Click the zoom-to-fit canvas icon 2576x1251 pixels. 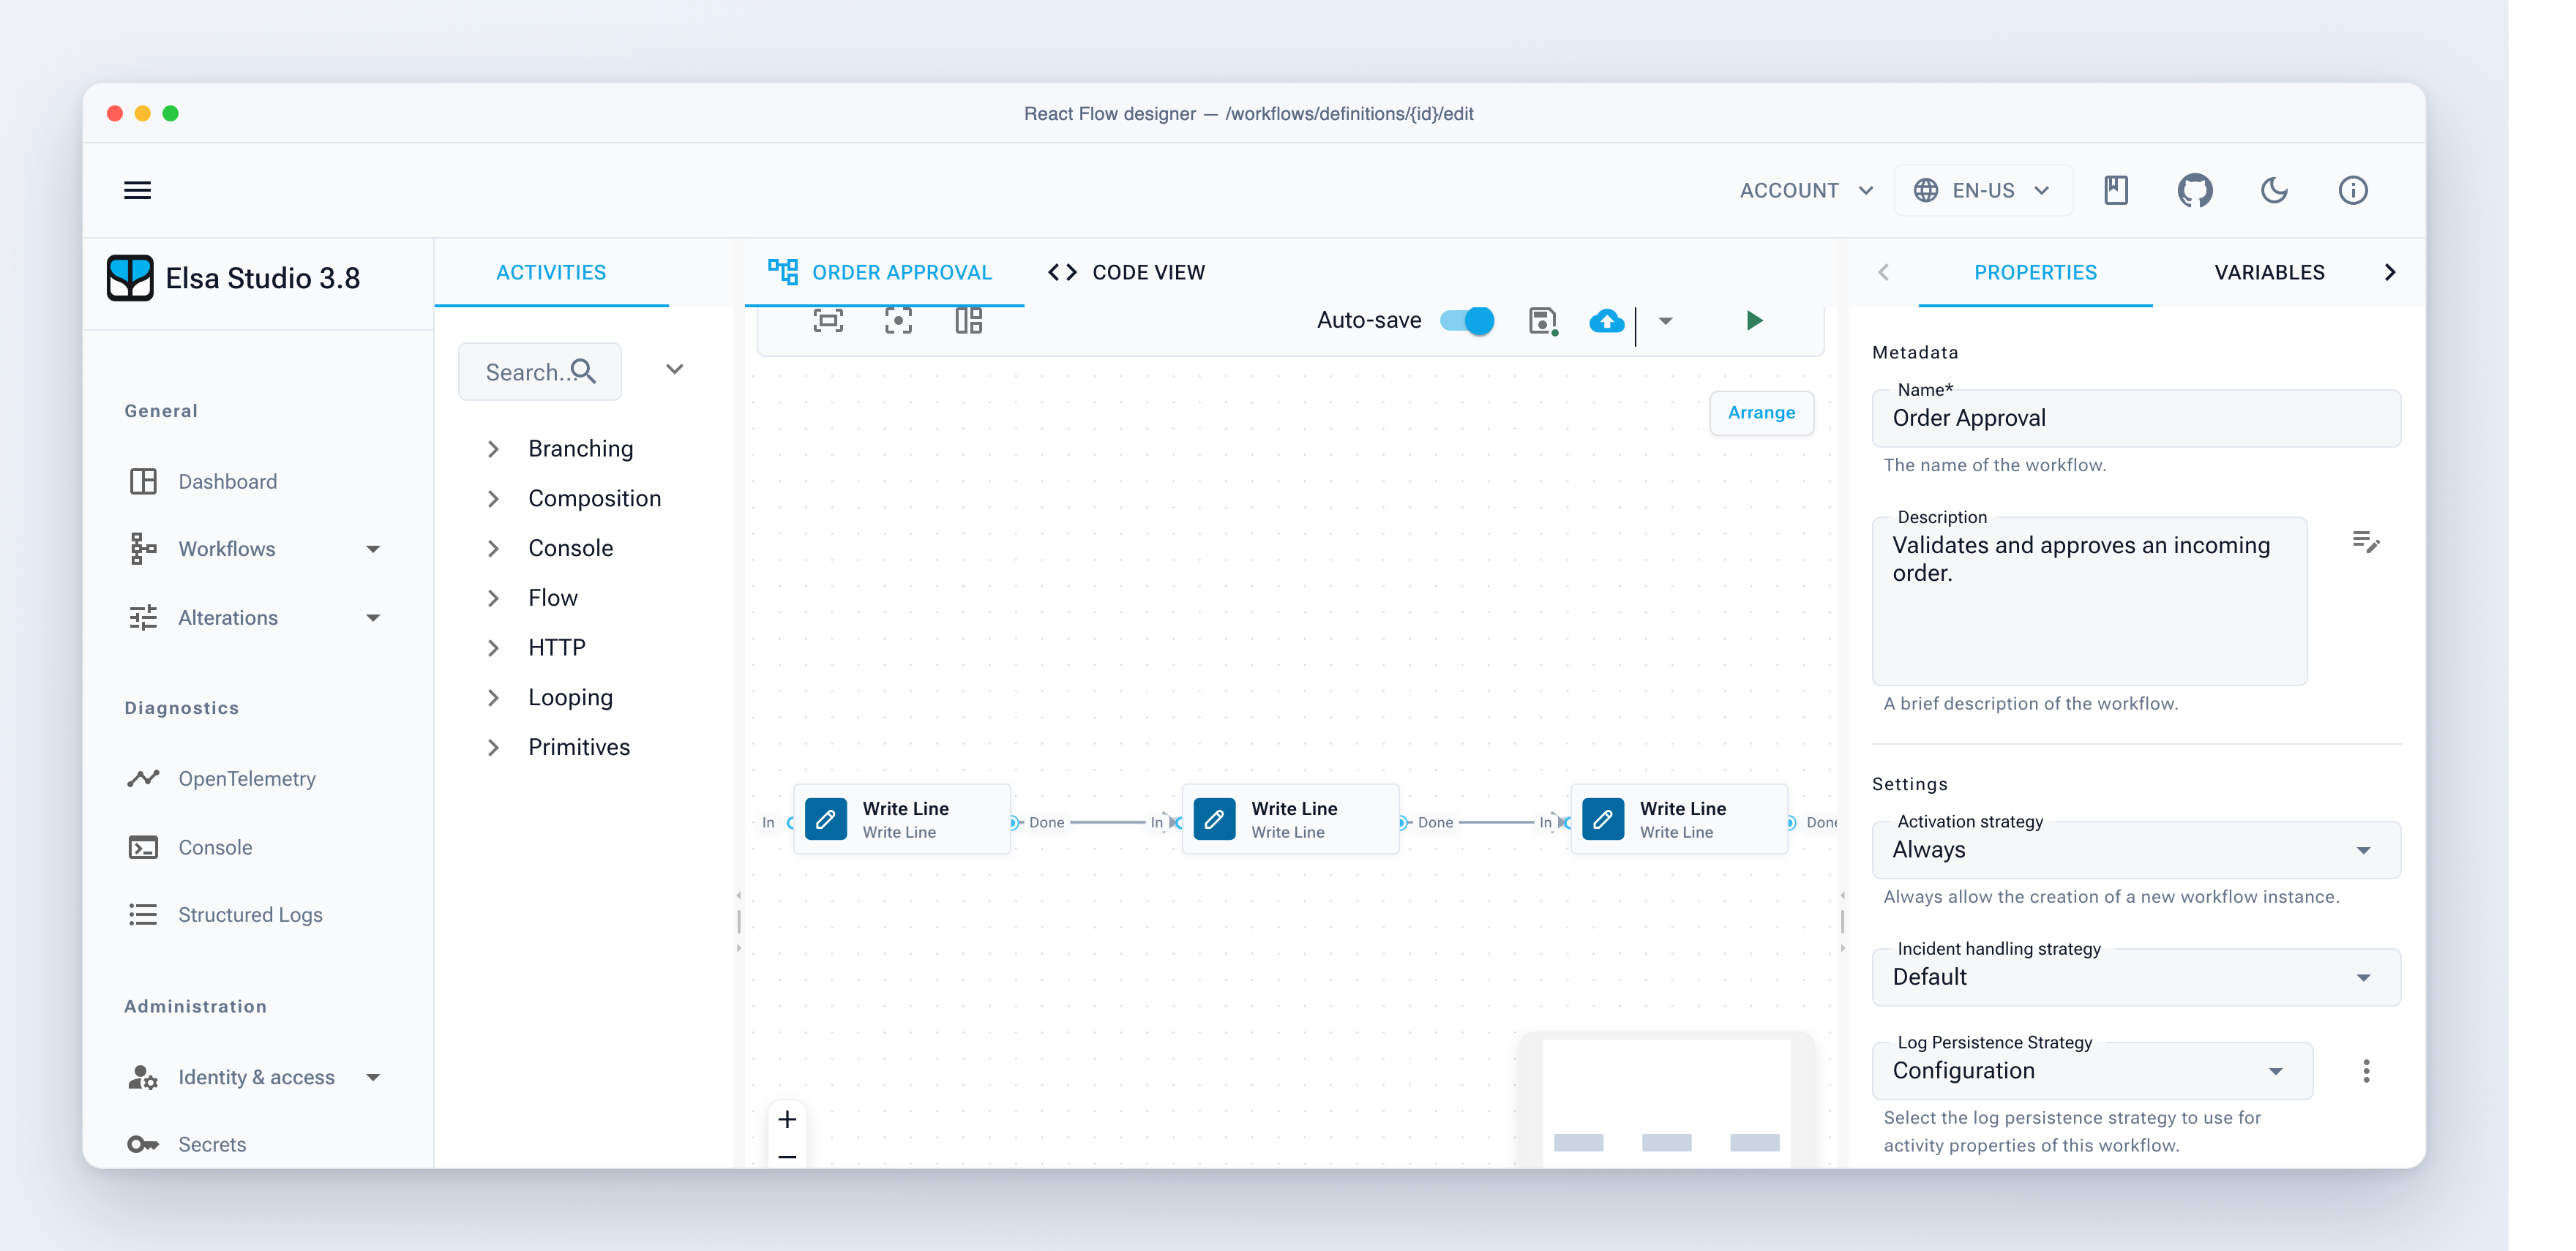tap(828, 320)
